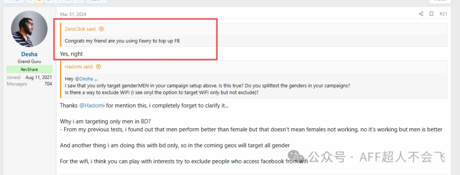Open Desha's profile from the username link
Screen dimensions: 460x175
pyautogui.click(x=29, y=54)
